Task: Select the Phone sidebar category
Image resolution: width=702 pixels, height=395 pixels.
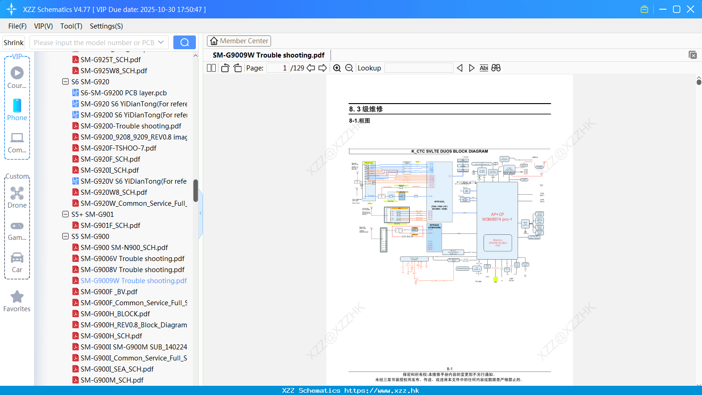Action: pos(17,110)
